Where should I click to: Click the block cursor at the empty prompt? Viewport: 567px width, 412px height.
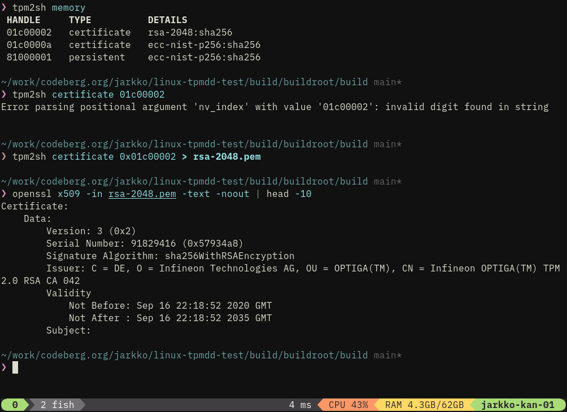[x=15, y=367]
